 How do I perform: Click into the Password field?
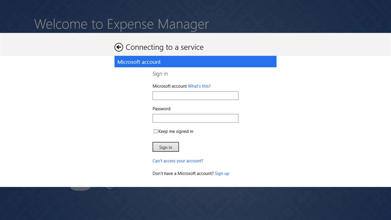click(195, 118)
